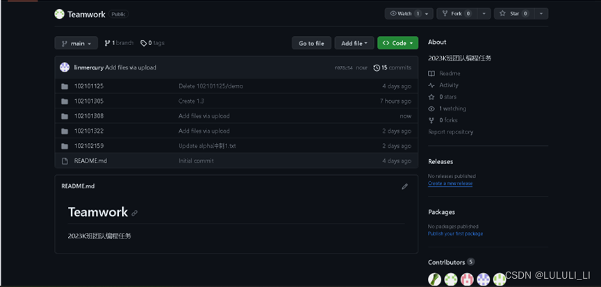Image resolution: width=601 pixels, height=287 pixels.
Task: Open the README.md file in the list
Action: coord(90,161)
